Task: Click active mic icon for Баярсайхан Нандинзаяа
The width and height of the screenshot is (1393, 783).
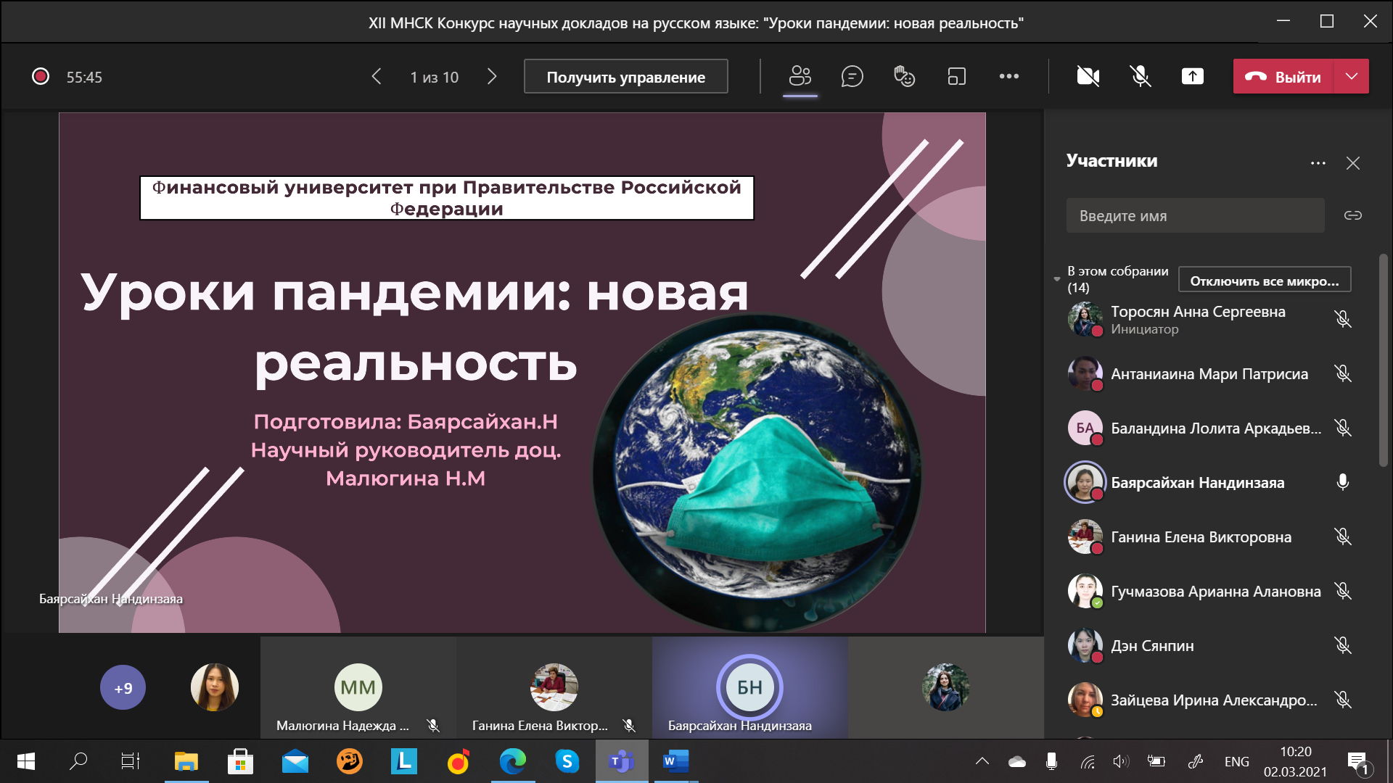Action: tap(1342, 482)
